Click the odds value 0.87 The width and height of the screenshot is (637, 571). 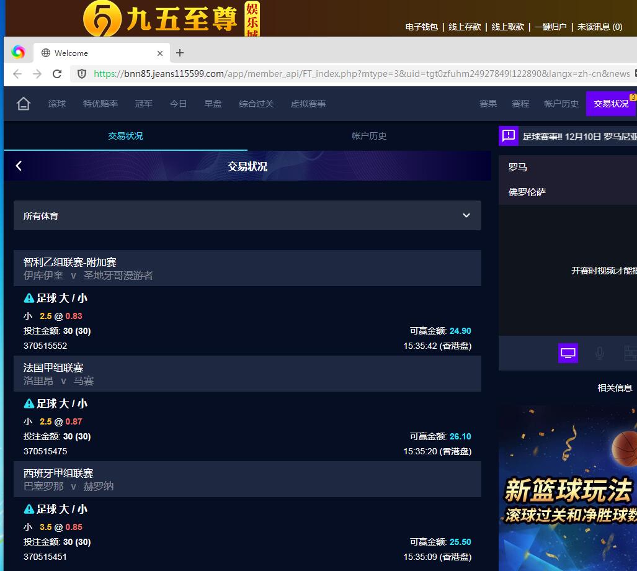pyautogui.click(x=74, y=421)
